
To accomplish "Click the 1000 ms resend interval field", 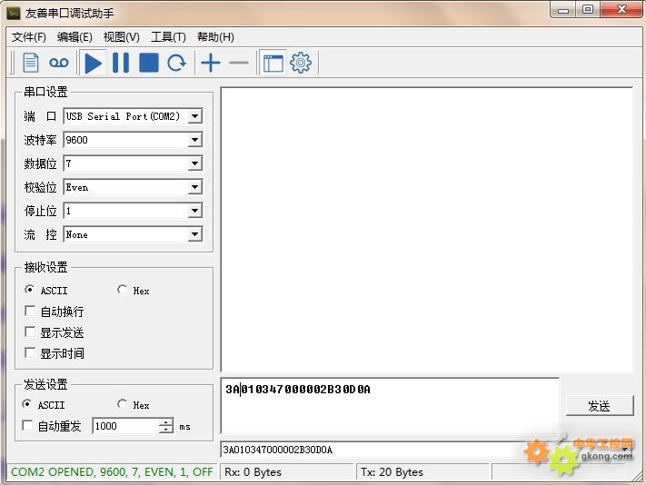I will tap(125, 426).
